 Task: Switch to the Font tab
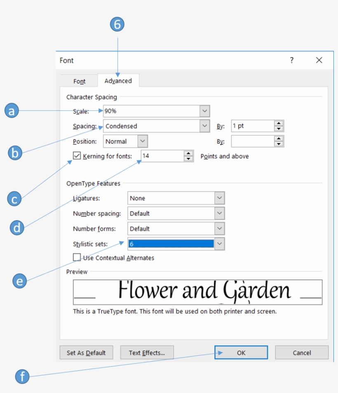tap(80, 81)
